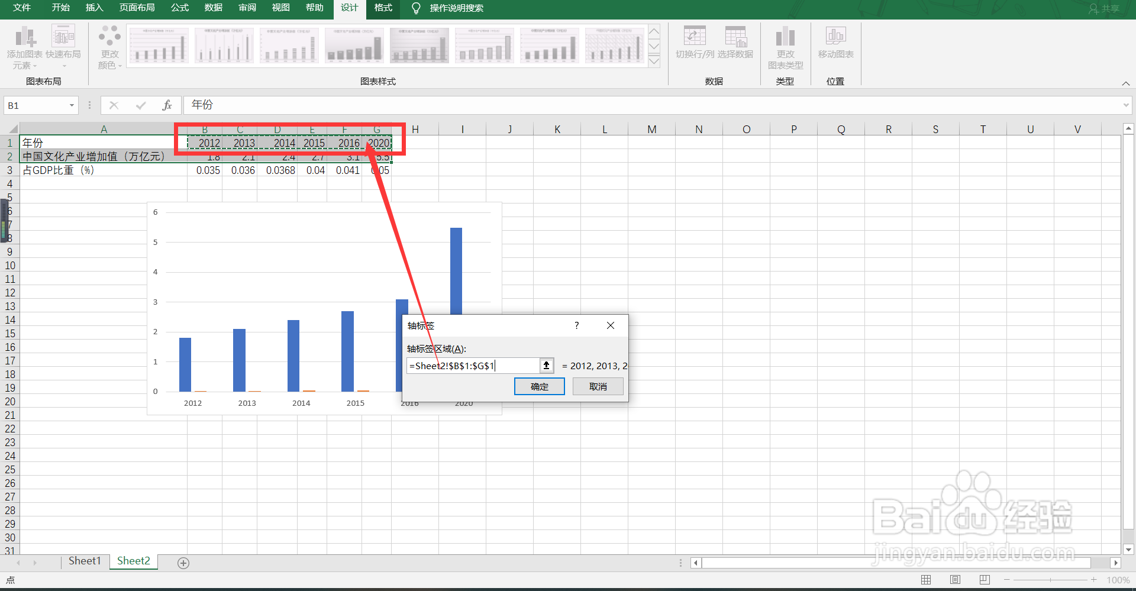Open the Change Colors palette
The image size is (1136, 591).
pos(110,47)
